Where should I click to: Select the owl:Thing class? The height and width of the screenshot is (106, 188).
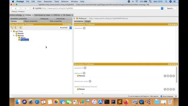tap(19, 31)
